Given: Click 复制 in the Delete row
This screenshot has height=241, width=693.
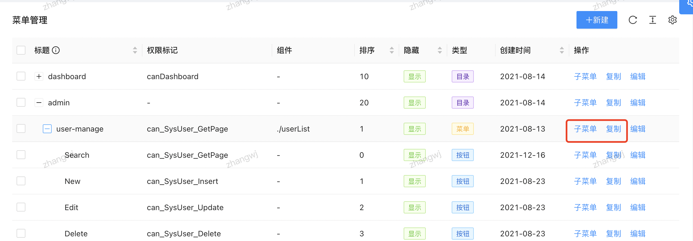Looking at the screenshot, I should pyautogui.click(x=613, y=234).
